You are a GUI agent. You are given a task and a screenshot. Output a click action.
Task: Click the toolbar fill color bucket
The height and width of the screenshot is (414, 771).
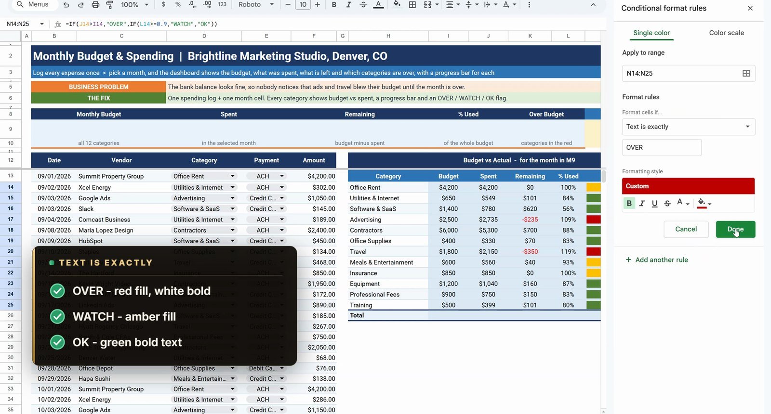(x=397, y=4)
